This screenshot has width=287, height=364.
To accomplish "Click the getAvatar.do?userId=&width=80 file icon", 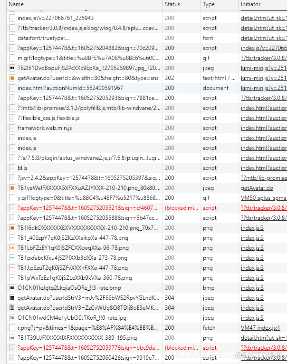I will point(12,78).
